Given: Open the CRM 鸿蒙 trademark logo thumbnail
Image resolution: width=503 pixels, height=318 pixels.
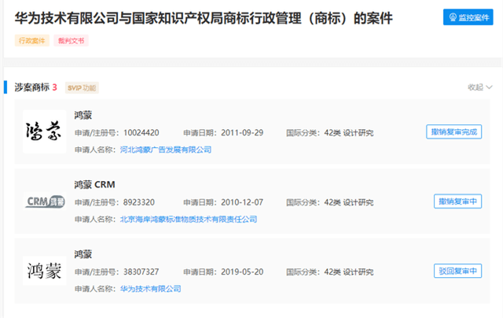Looking at the screenshot, I should click(44, 202).
